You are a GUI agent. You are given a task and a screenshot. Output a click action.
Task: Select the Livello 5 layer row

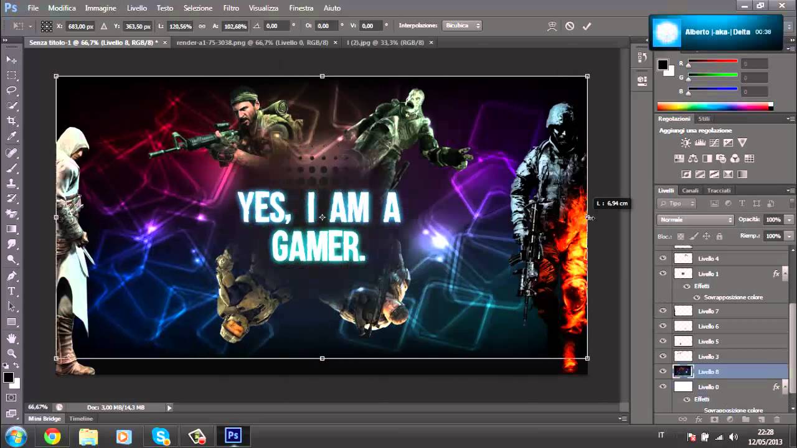point(722,341)
